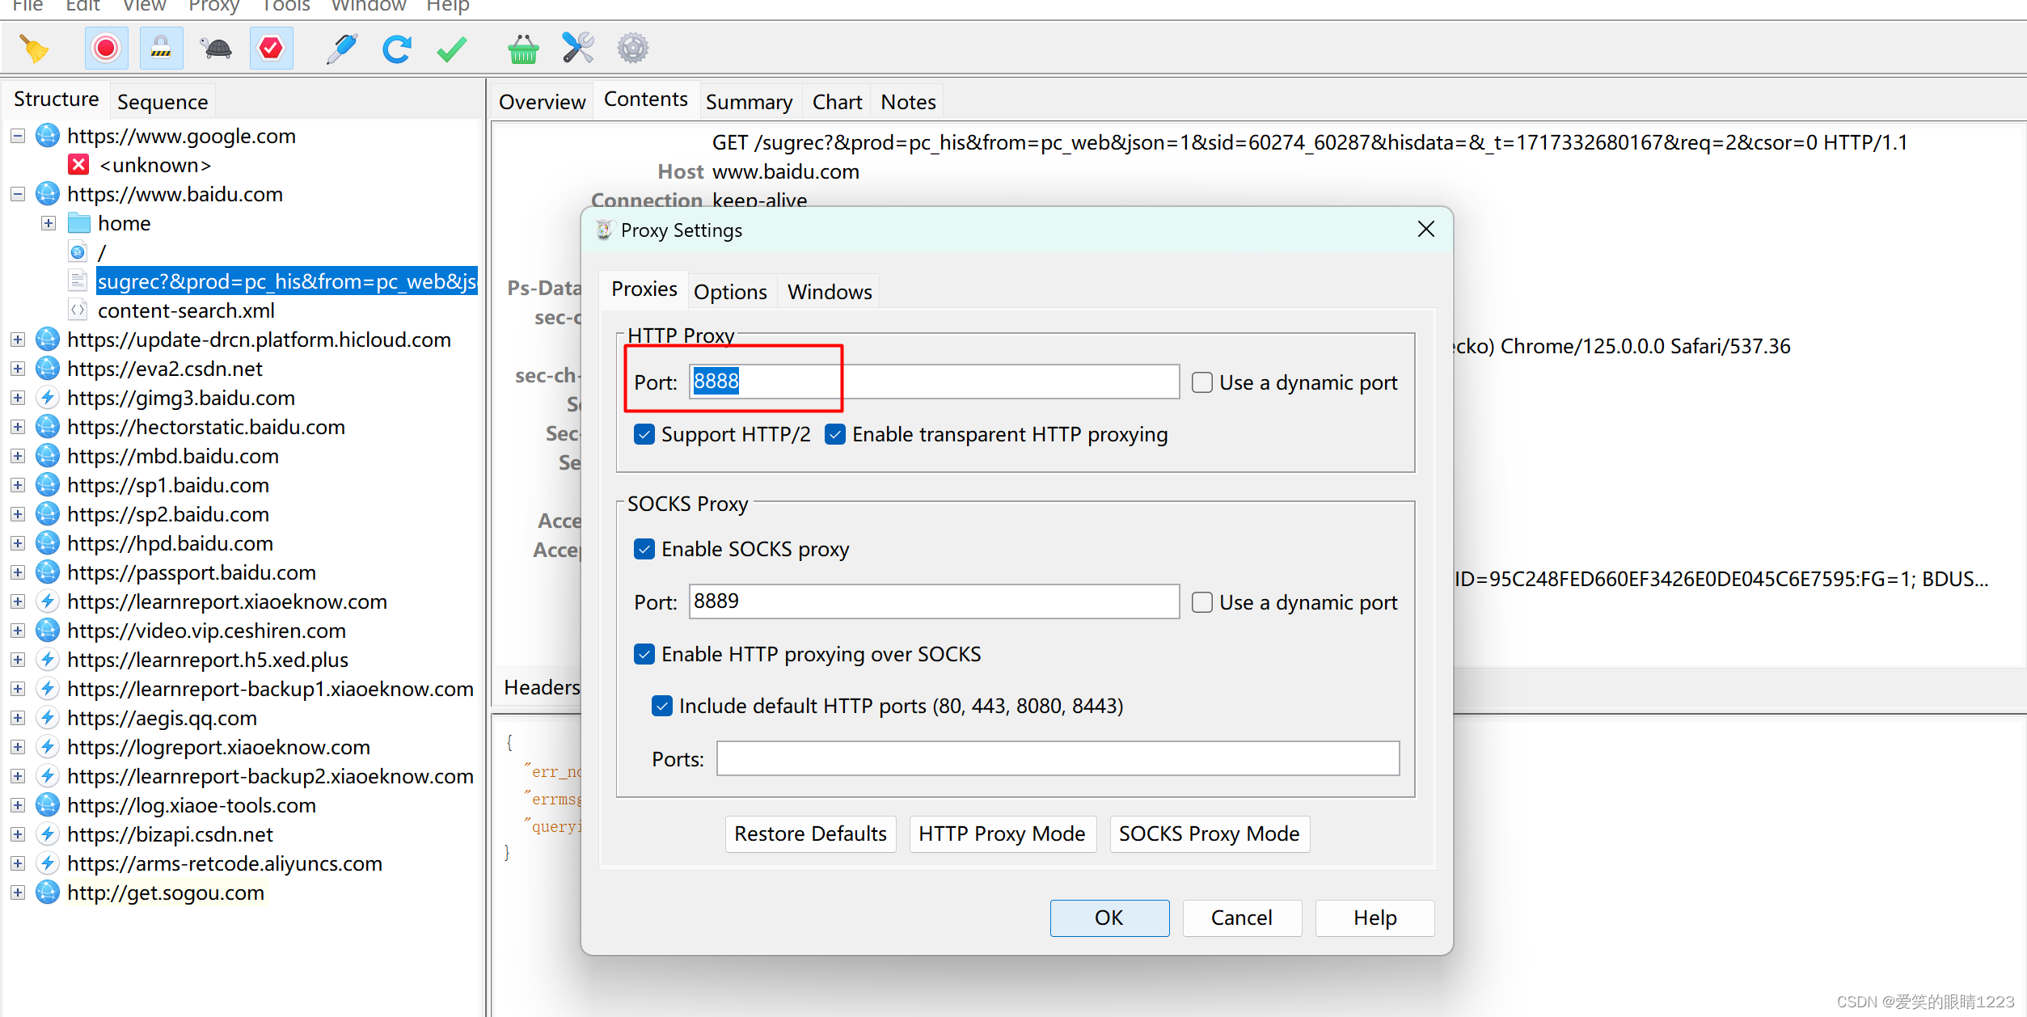
Task: Toggle breakpoints red hexagon icon
Action: pos(271,49)
